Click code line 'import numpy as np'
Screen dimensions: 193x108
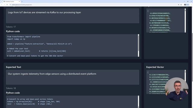pos(16,39)
